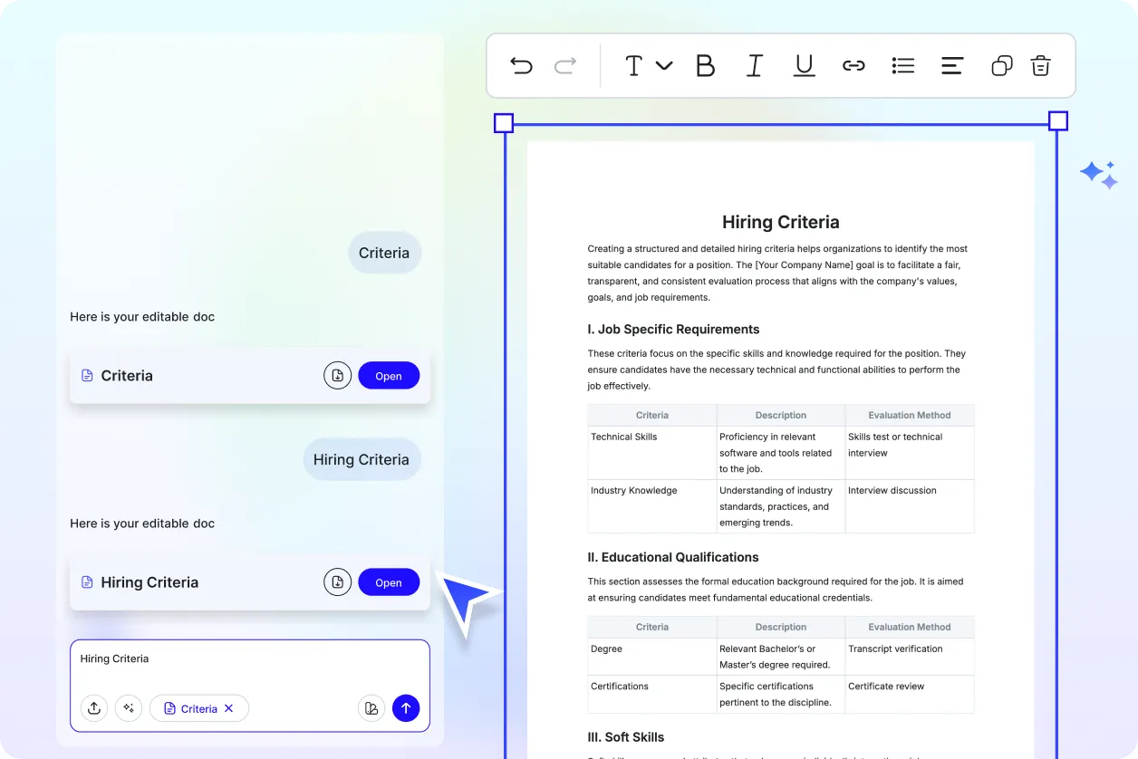The height and width of the screenshot is (759, 1138).
Task: Open the Criteria document
Action: tap(389, 376)
